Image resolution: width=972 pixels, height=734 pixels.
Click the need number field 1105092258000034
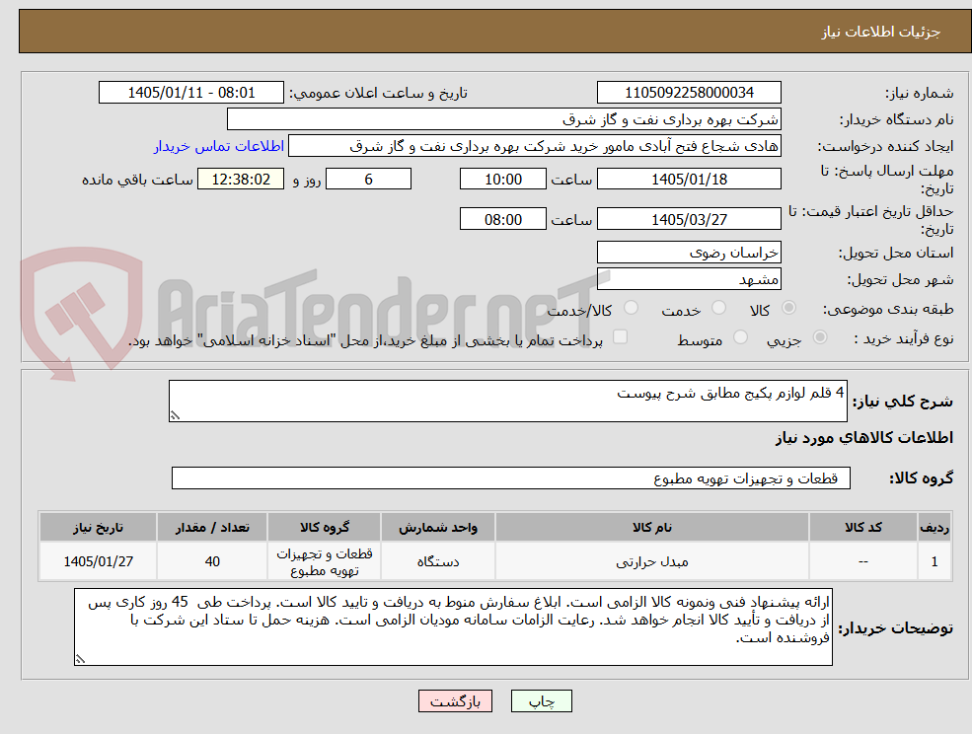tap(689, 93)
